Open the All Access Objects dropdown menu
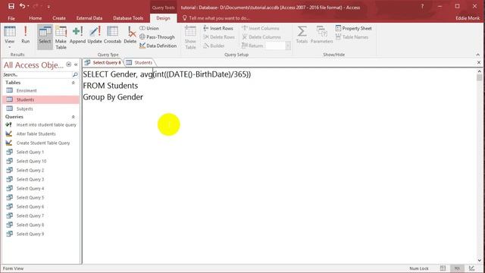The height and width of the screenshot is (273, 485). pyautogui.click(x=69, y=64)
